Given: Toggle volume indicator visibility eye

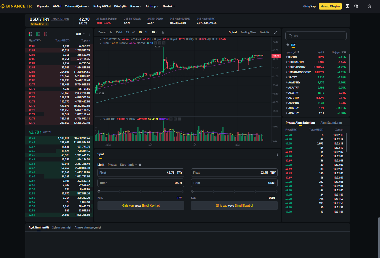Looking at the screenshot, I should coord(171,119).
